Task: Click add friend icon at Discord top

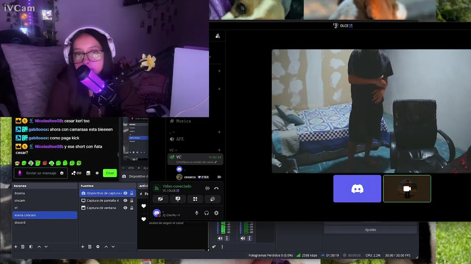Action: click(x=218, y=36)
